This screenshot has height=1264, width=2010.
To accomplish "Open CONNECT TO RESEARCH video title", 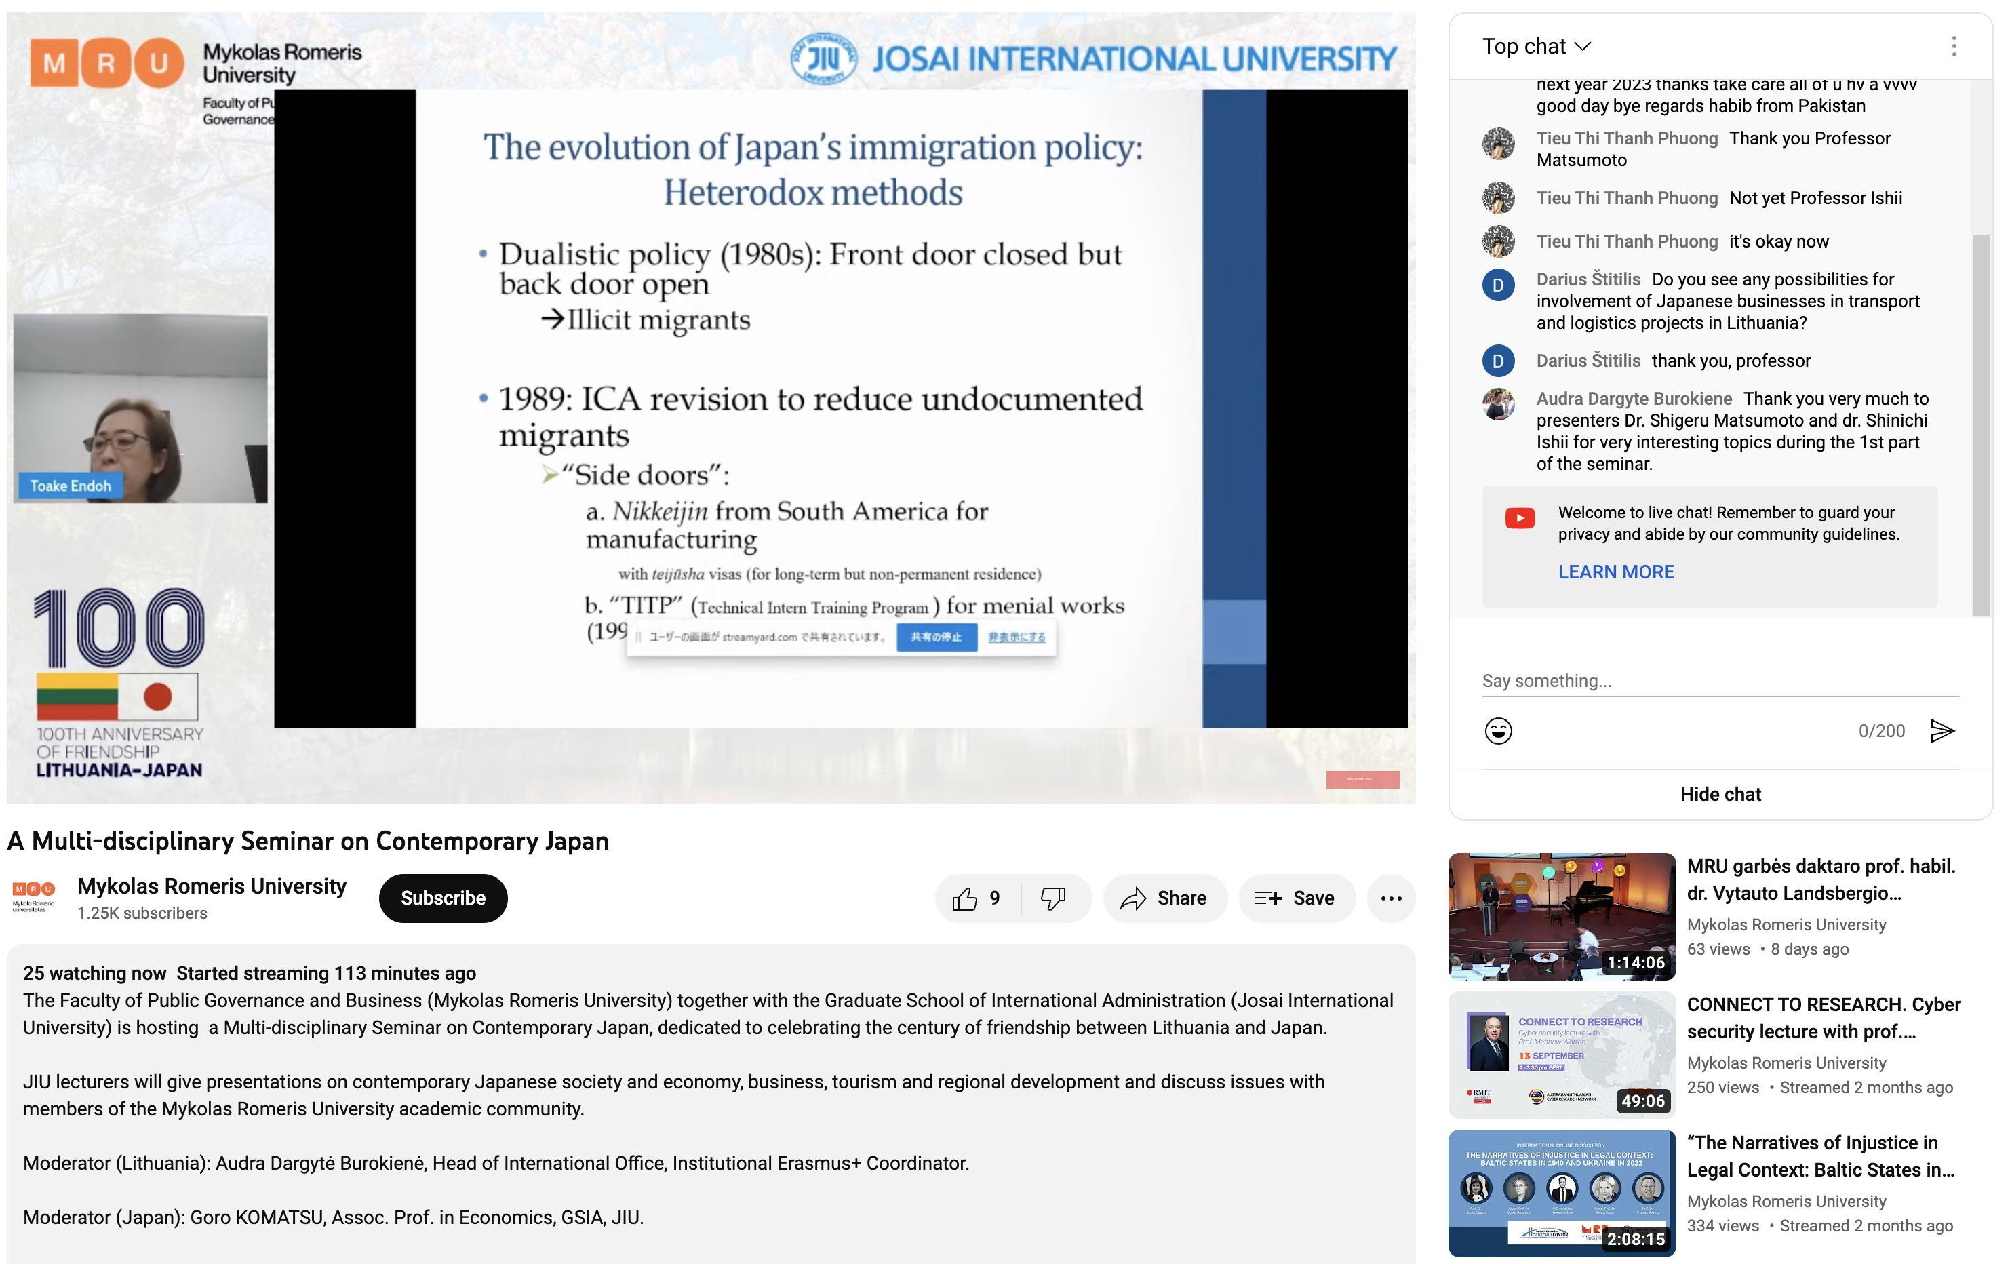I will 1824,1019.
